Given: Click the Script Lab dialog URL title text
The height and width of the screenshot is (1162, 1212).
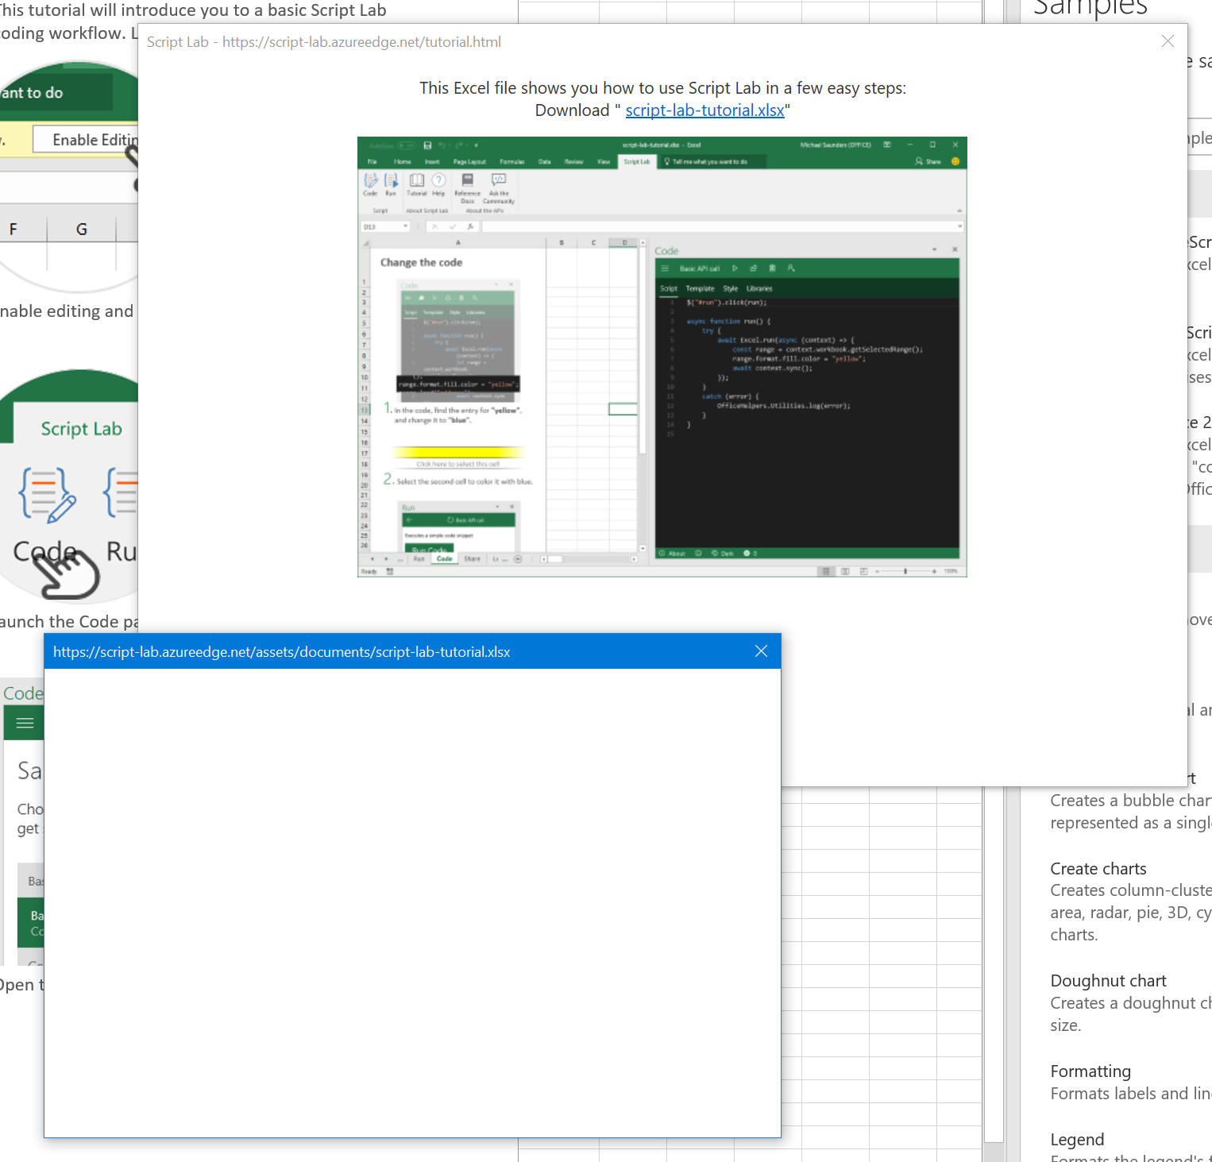Looking at the screenshot, I should tap(324, 42).
